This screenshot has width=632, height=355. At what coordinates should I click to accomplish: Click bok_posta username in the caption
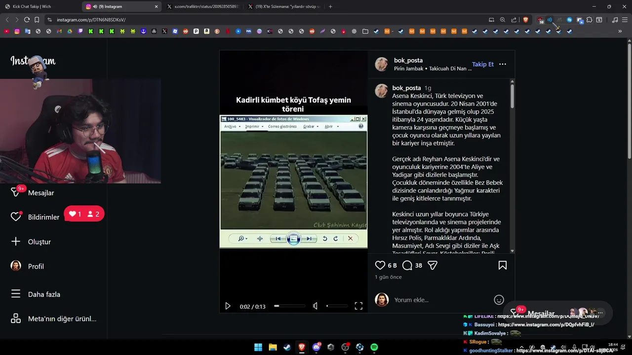(x=406, y=88)
